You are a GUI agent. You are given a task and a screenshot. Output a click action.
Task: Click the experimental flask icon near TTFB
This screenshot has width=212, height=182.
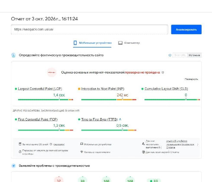(x=120, y=119)
